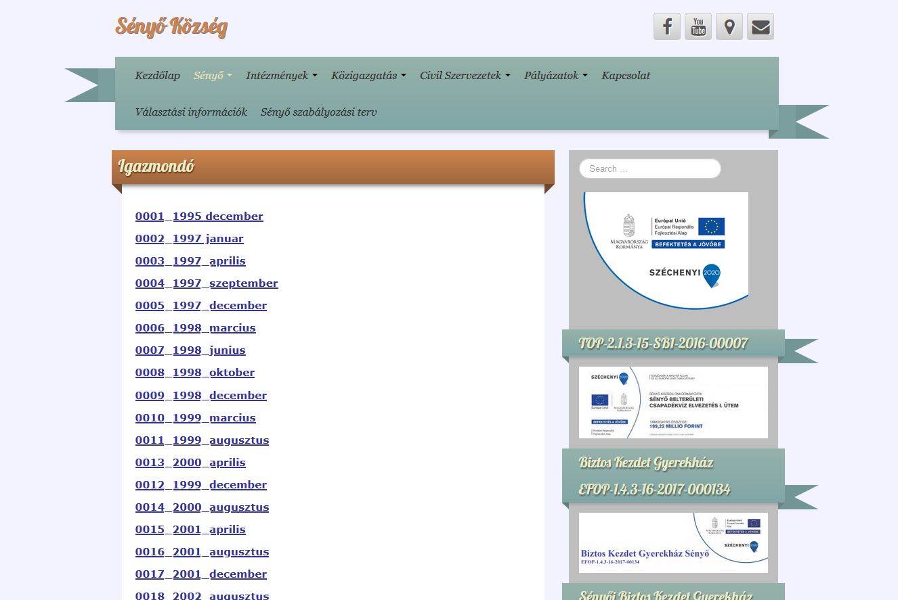Click the Igazmondó page heading
898x600 pixels.
(156, 166)
